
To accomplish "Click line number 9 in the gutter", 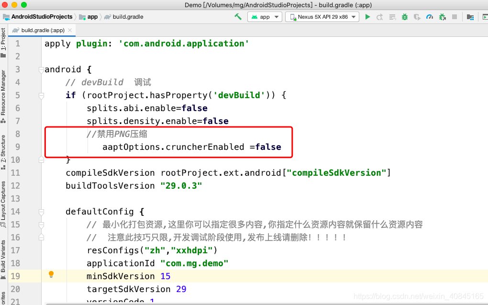I will [x=17, y=147].
